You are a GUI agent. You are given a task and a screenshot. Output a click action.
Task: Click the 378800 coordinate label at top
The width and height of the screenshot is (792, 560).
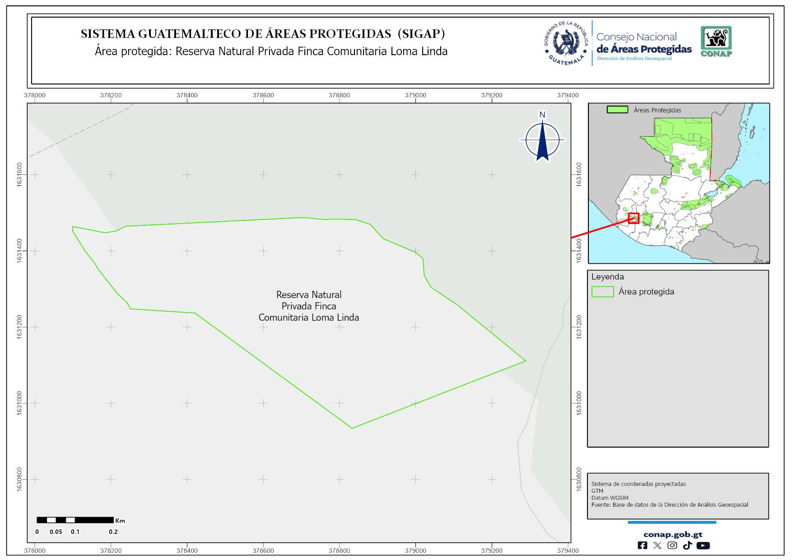[x=339, y=95]
